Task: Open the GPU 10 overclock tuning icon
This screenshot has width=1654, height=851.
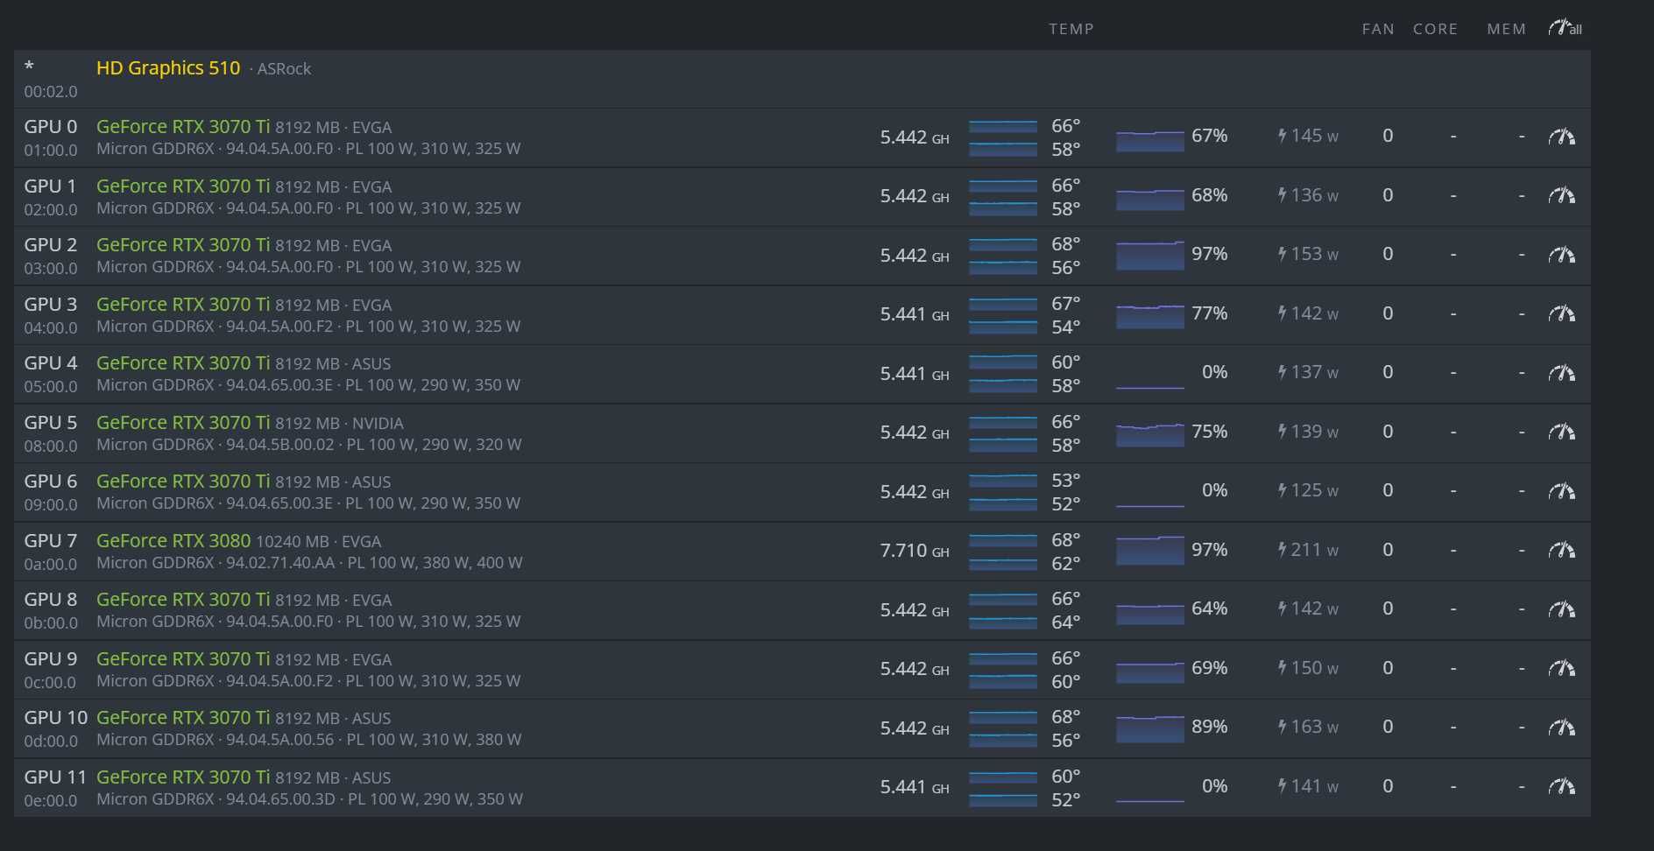Action: point(1561,728)
